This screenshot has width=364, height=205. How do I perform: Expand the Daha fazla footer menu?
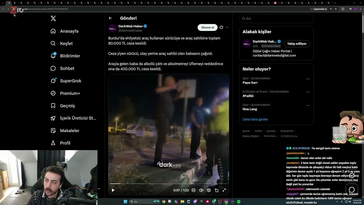[x=270, y=136]
